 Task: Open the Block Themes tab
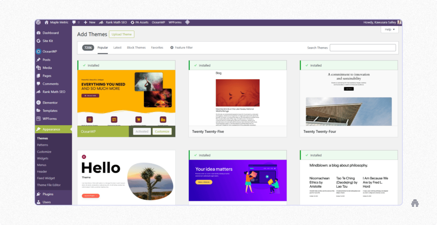[x=136, y=48]
